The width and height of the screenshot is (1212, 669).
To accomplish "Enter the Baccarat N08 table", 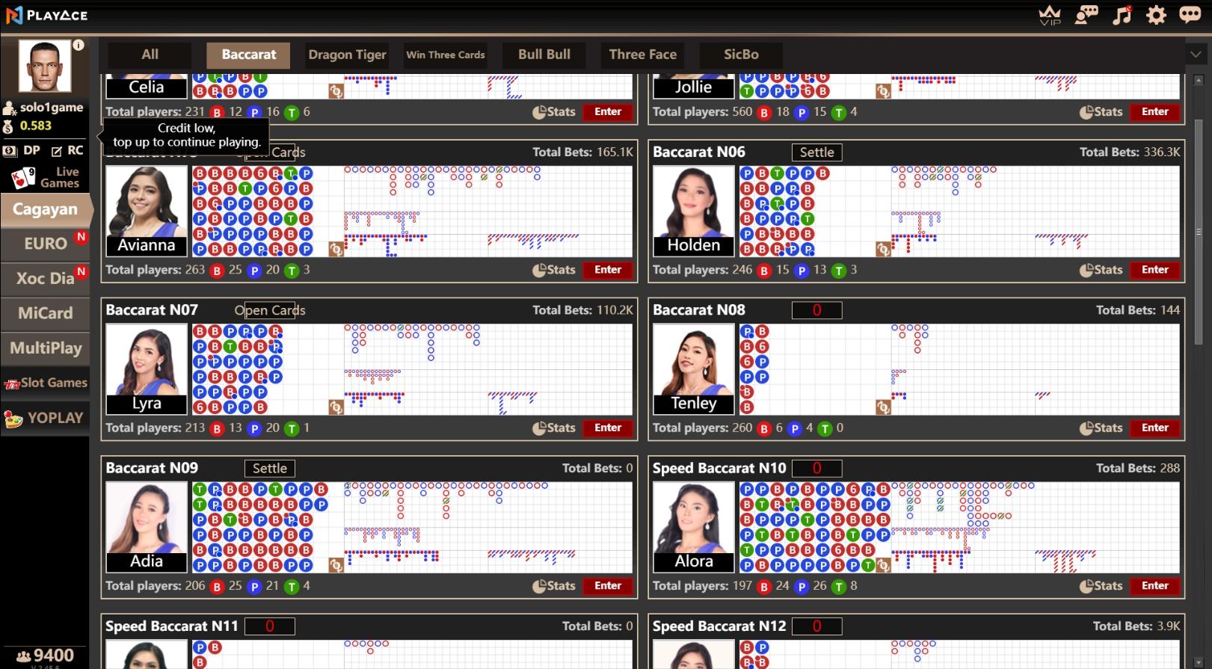I will tap(1154, 428).
